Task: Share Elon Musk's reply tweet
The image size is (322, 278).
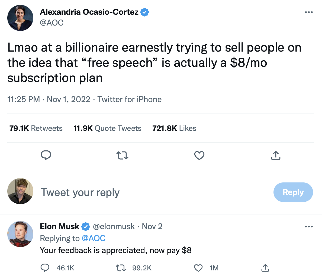Action: pyautogui.click(x=265, y=268)
